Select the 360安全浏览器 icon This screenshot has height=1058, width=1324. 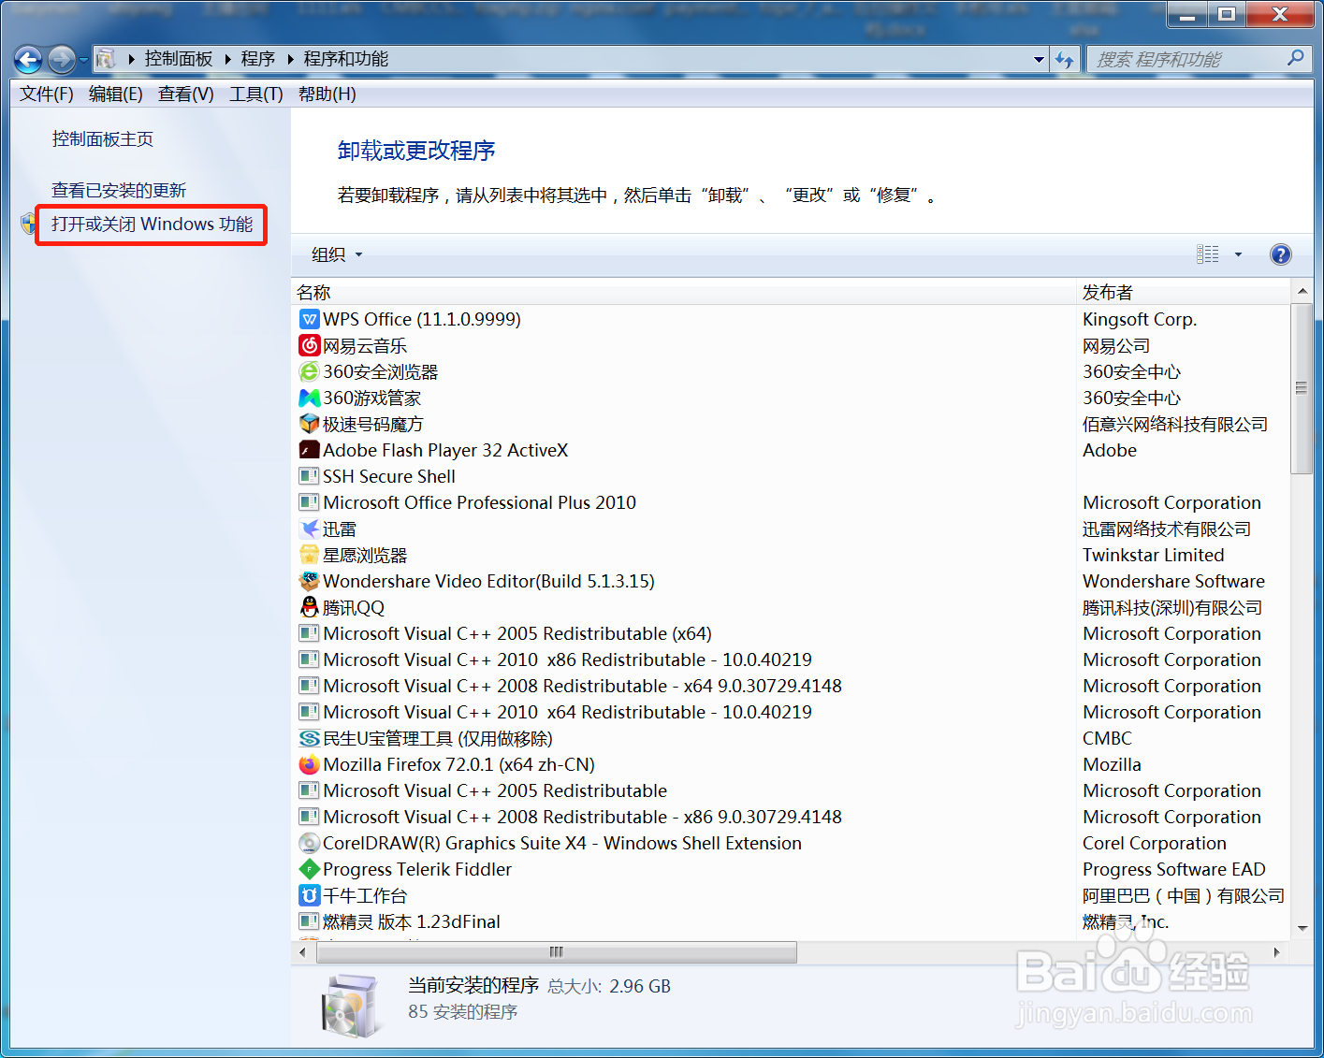click(x=309, y=371)
